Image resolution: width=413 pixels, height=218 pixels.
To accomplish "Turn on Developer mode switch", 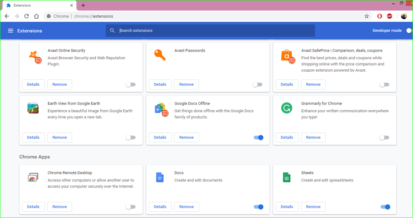I will (x=409, y=31).
